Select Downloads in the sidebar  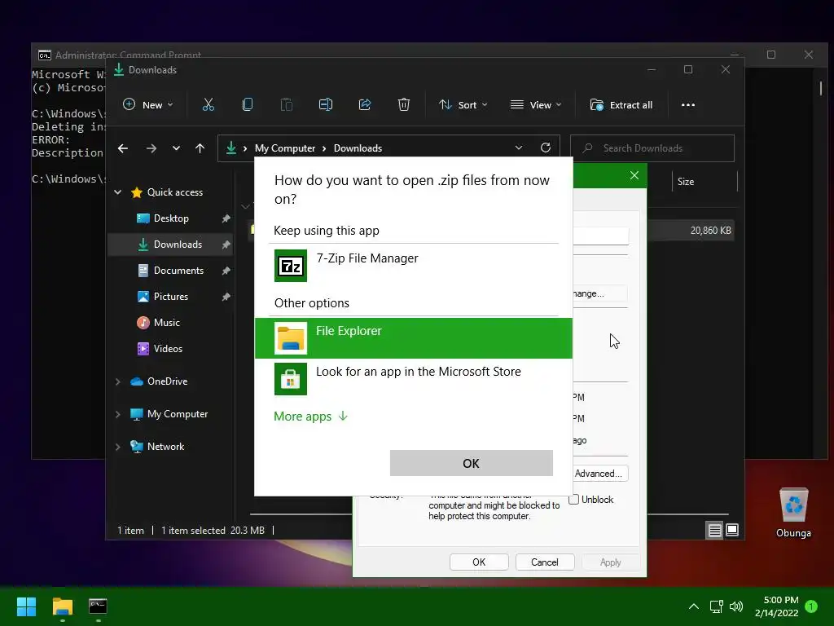coord(170,245)
